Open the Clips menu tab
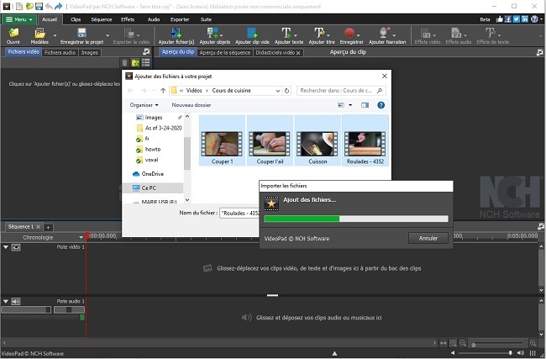 coord(76,19)
